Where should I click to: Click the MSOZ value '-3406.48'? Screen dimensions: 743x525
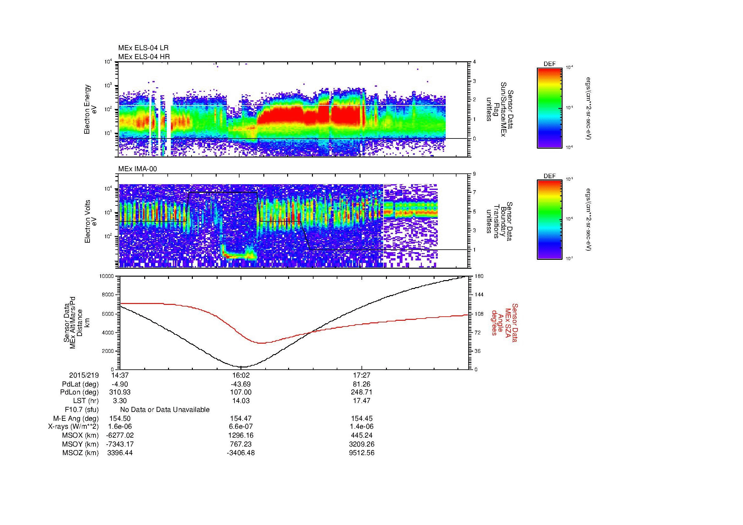(241, 453)
